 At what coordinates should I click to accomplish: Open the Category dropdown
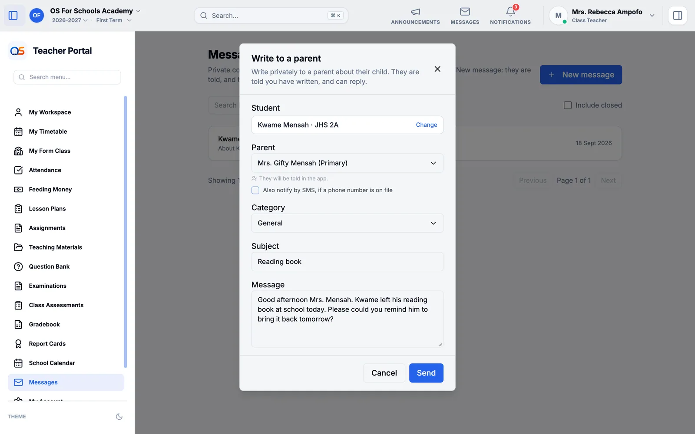[347, 223]
